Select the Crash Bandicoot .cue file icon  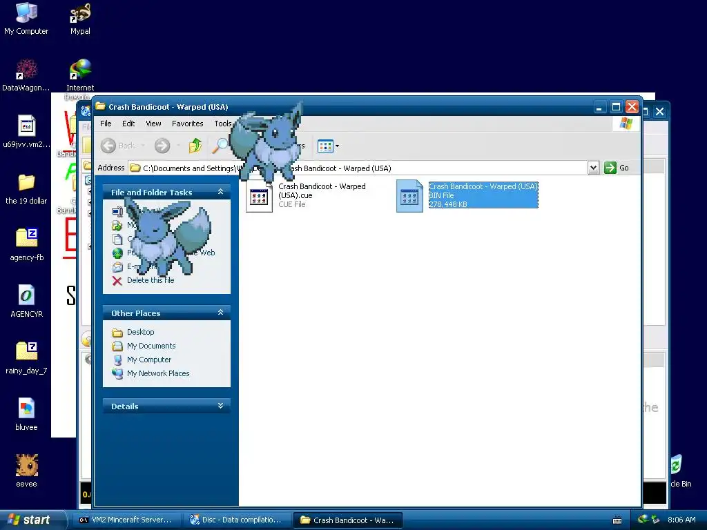click(x=260, y=197)
